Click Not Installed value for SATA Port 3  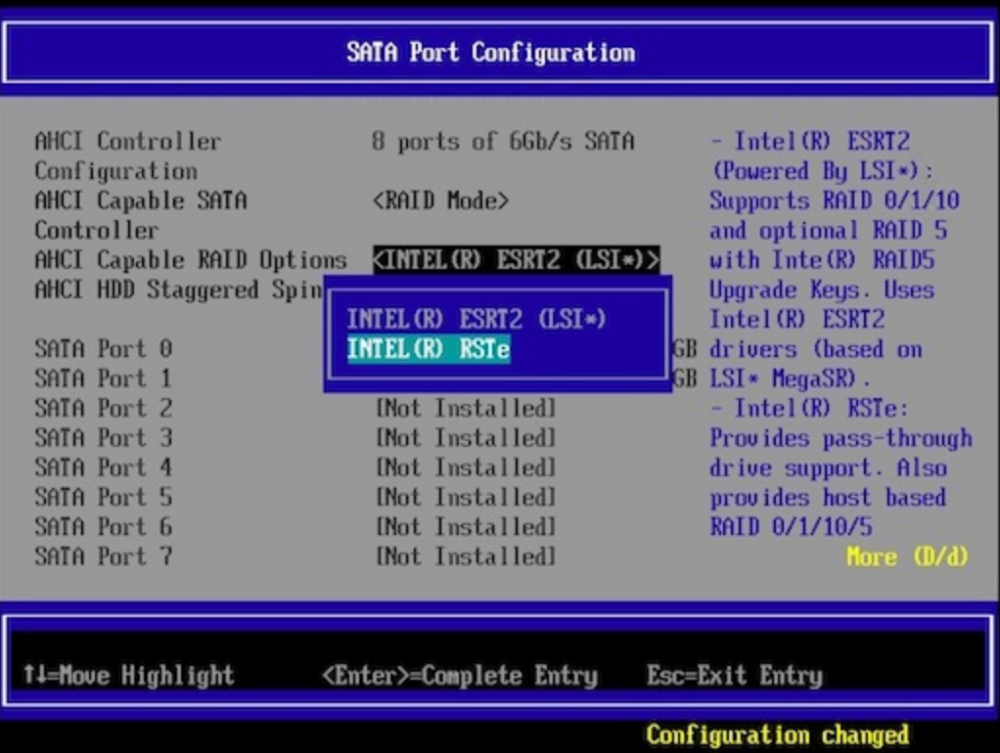(x=465, y=437)
